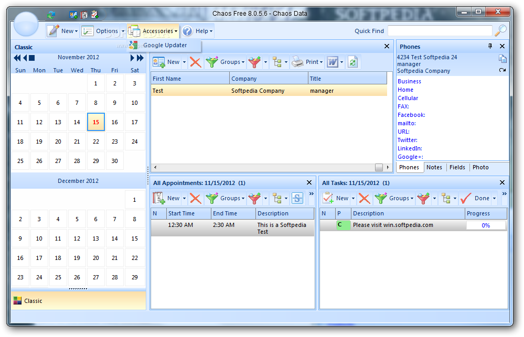Open the tasks Groups dropdown

click(394, 199)
